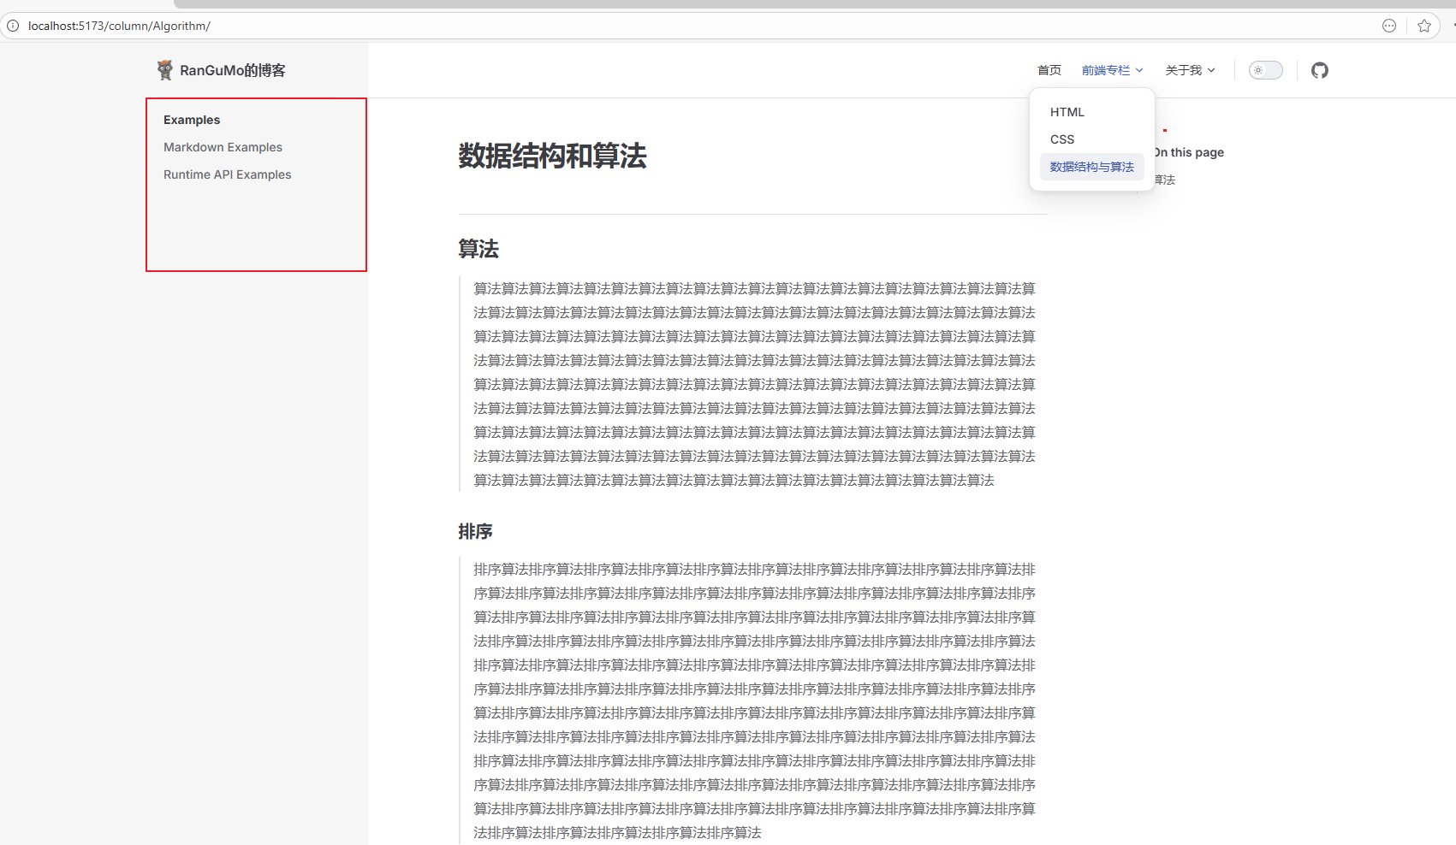The height and width of the screenshot is (845, 1456).
Task: Click the 算法 outline link under On this page
Action: [x=1164, y=180]
